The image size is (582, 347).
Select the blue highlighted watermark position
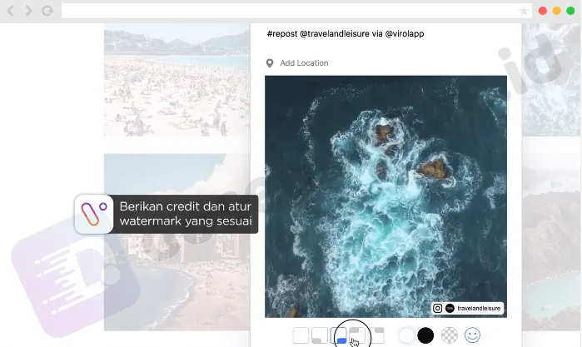(339, 335)
